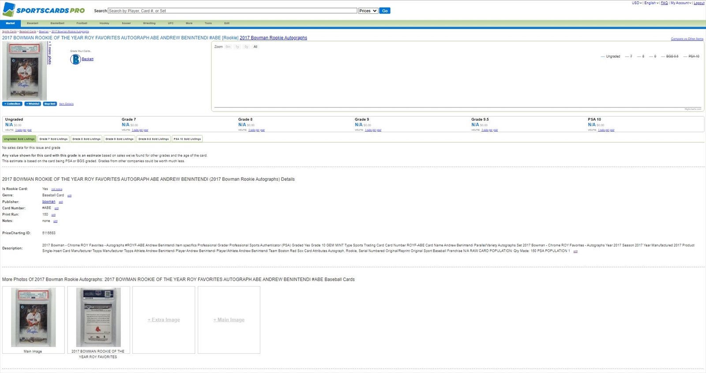Open the Tools nav menu
The image size is (706, 373).
[208, 23]
